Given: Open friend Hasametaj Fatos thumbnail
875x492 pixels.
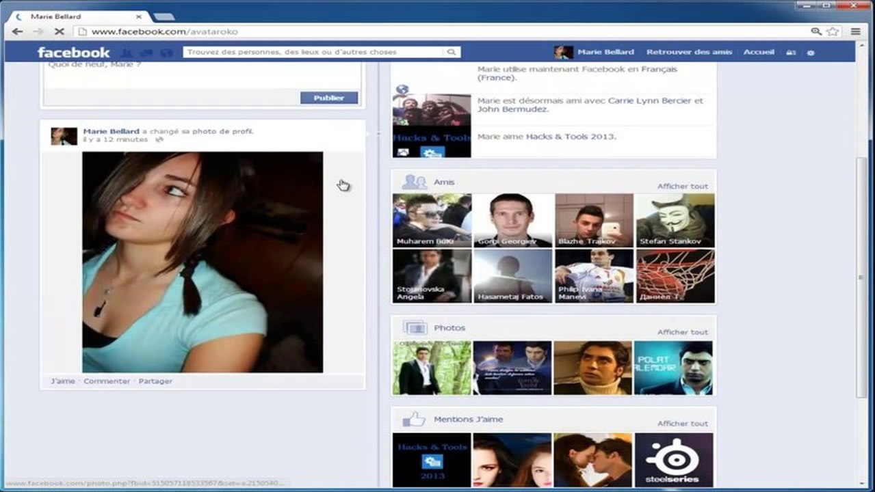Looking at the screenshot, I should coord(512,275).
